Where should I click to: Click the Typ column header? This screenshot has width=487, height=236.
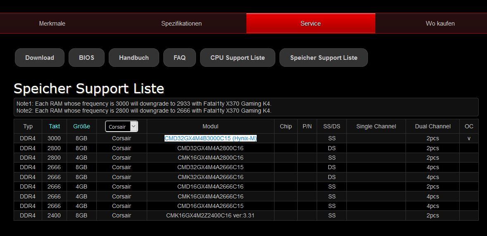click(x=28, y=126)
